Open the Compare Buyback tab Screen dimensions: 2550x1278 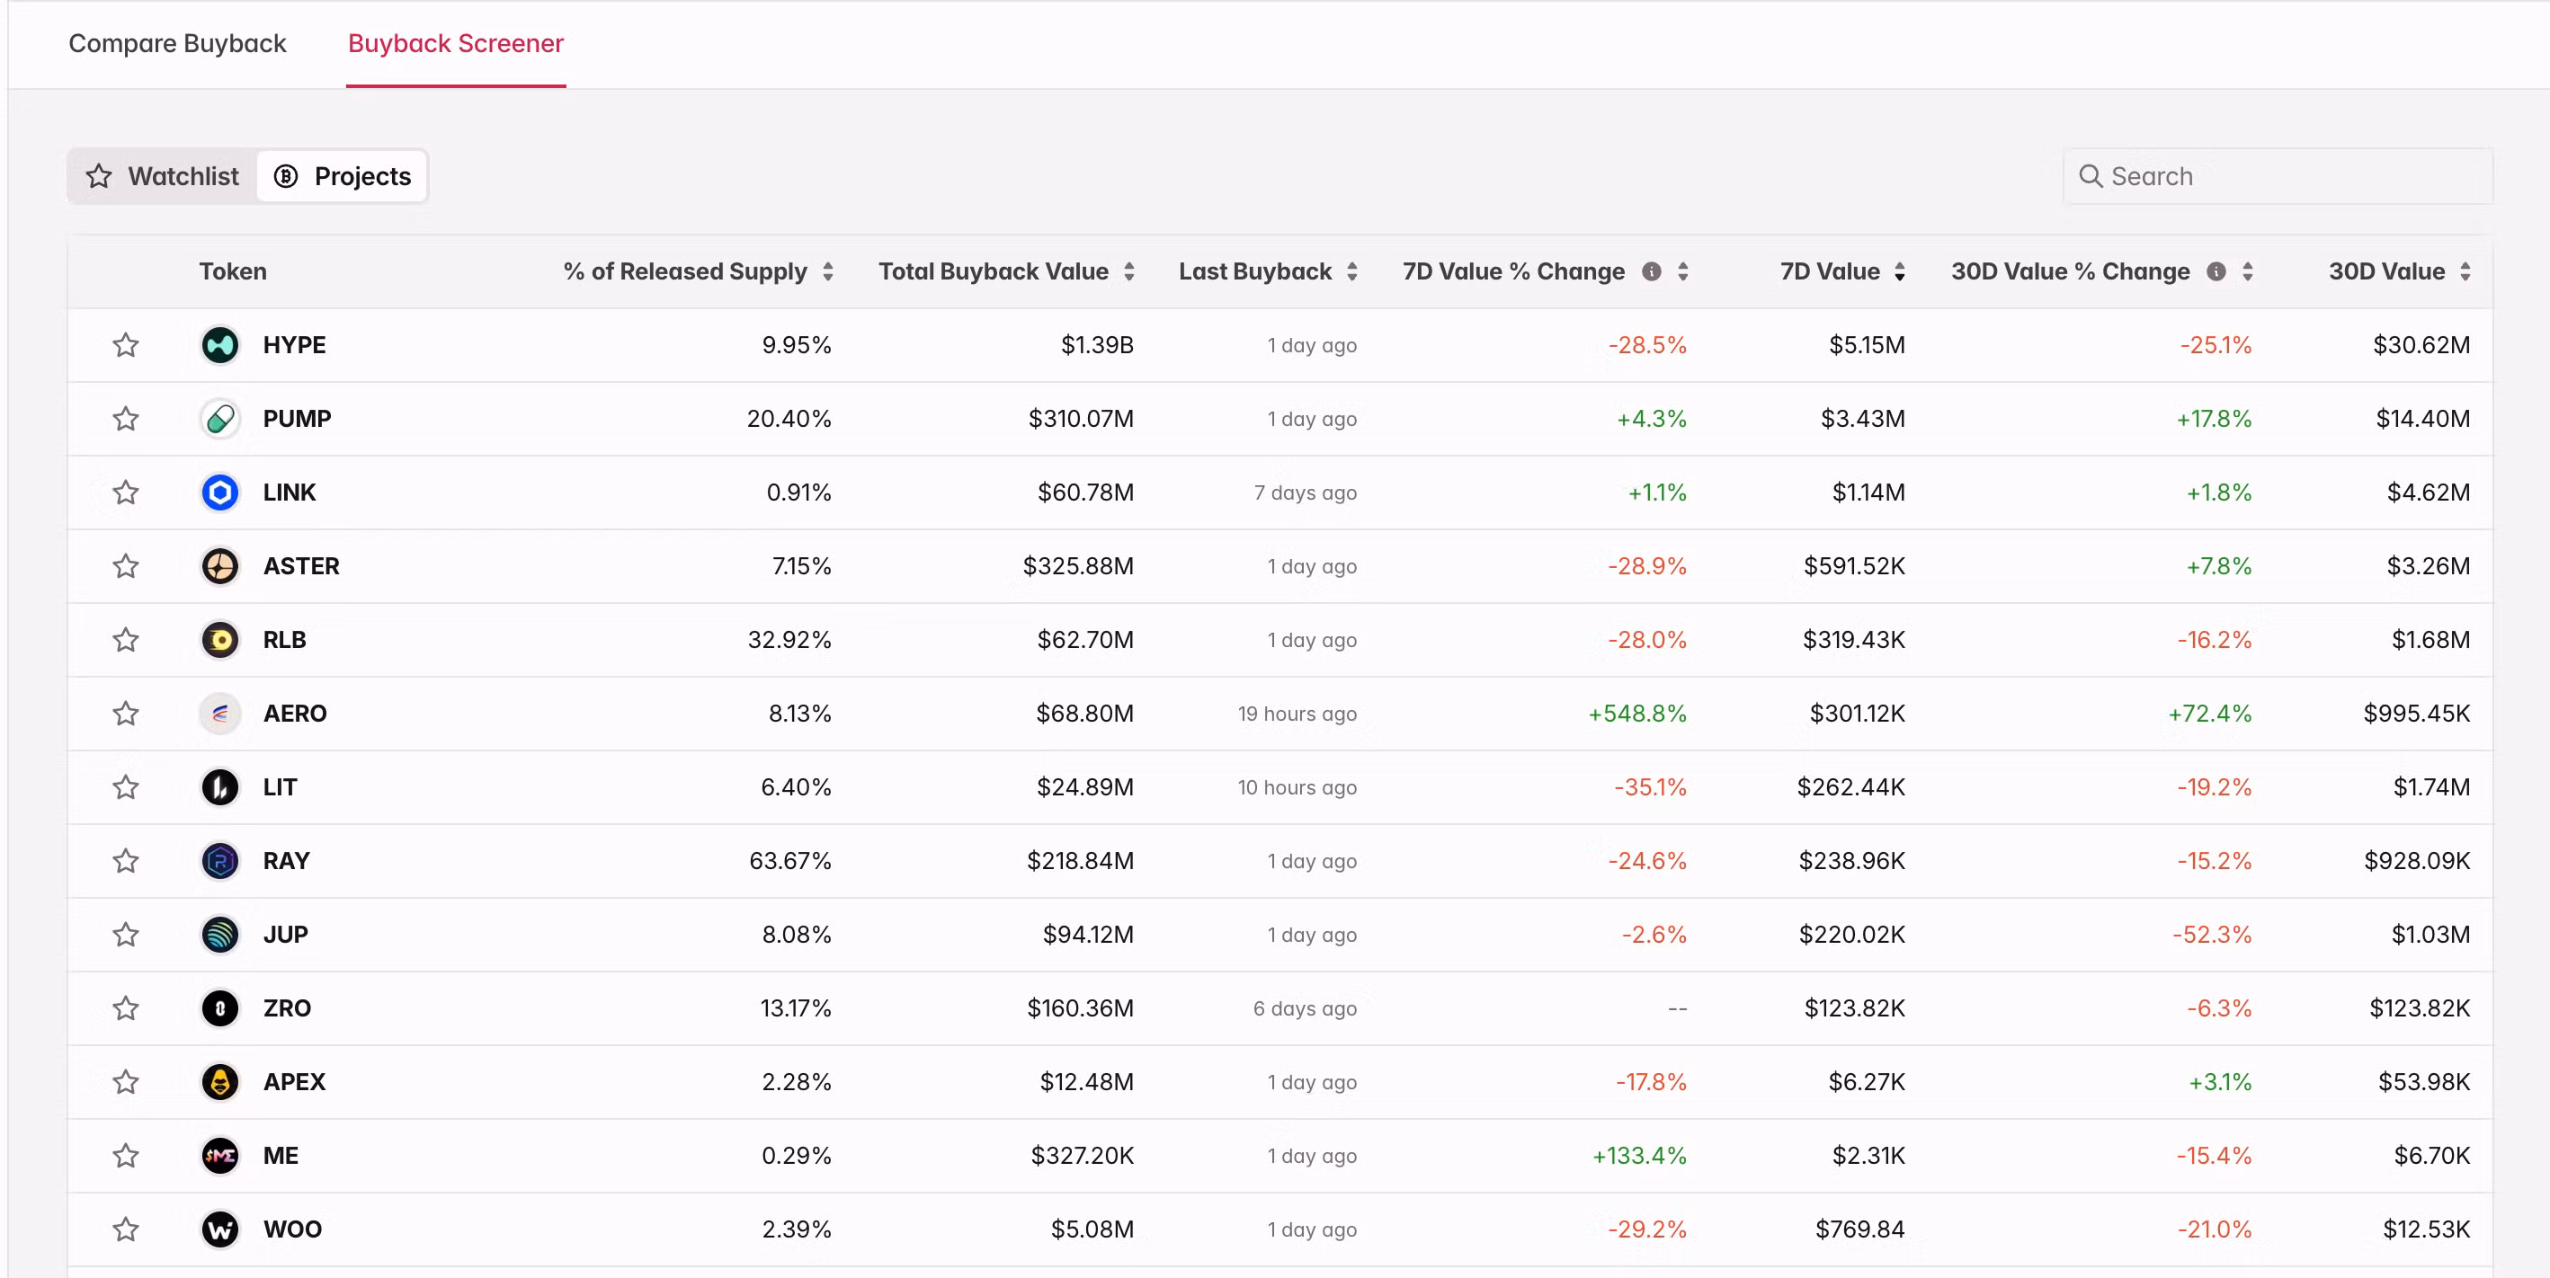tap(177, 43)
